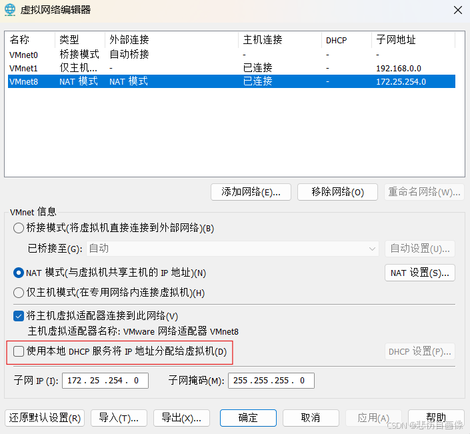Select the NAT 模式 radio button
The height and width of the screenshot is (434, 470).
[x=19, y=273]
